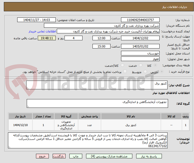The image size is (194, 163).
Task: Click the شرح کلی نیاز text area
Action: point(97,85)
